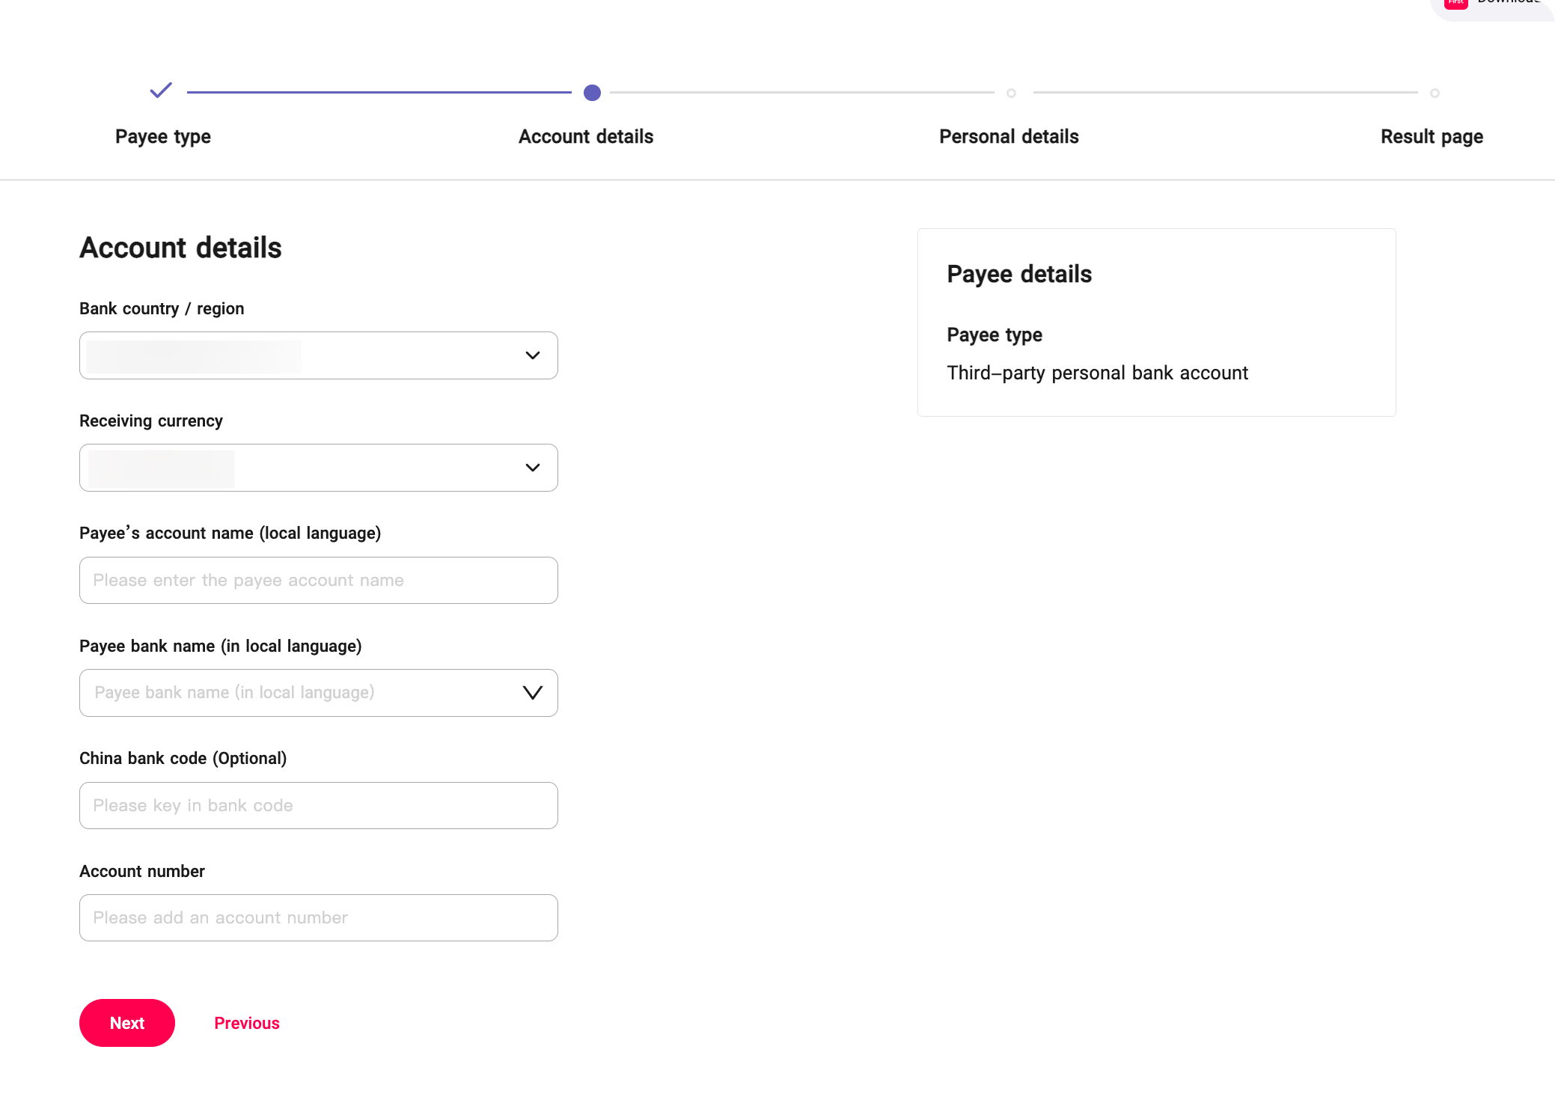Open the Bank country / region dropdown
1555x1100 pixels.
318,355
